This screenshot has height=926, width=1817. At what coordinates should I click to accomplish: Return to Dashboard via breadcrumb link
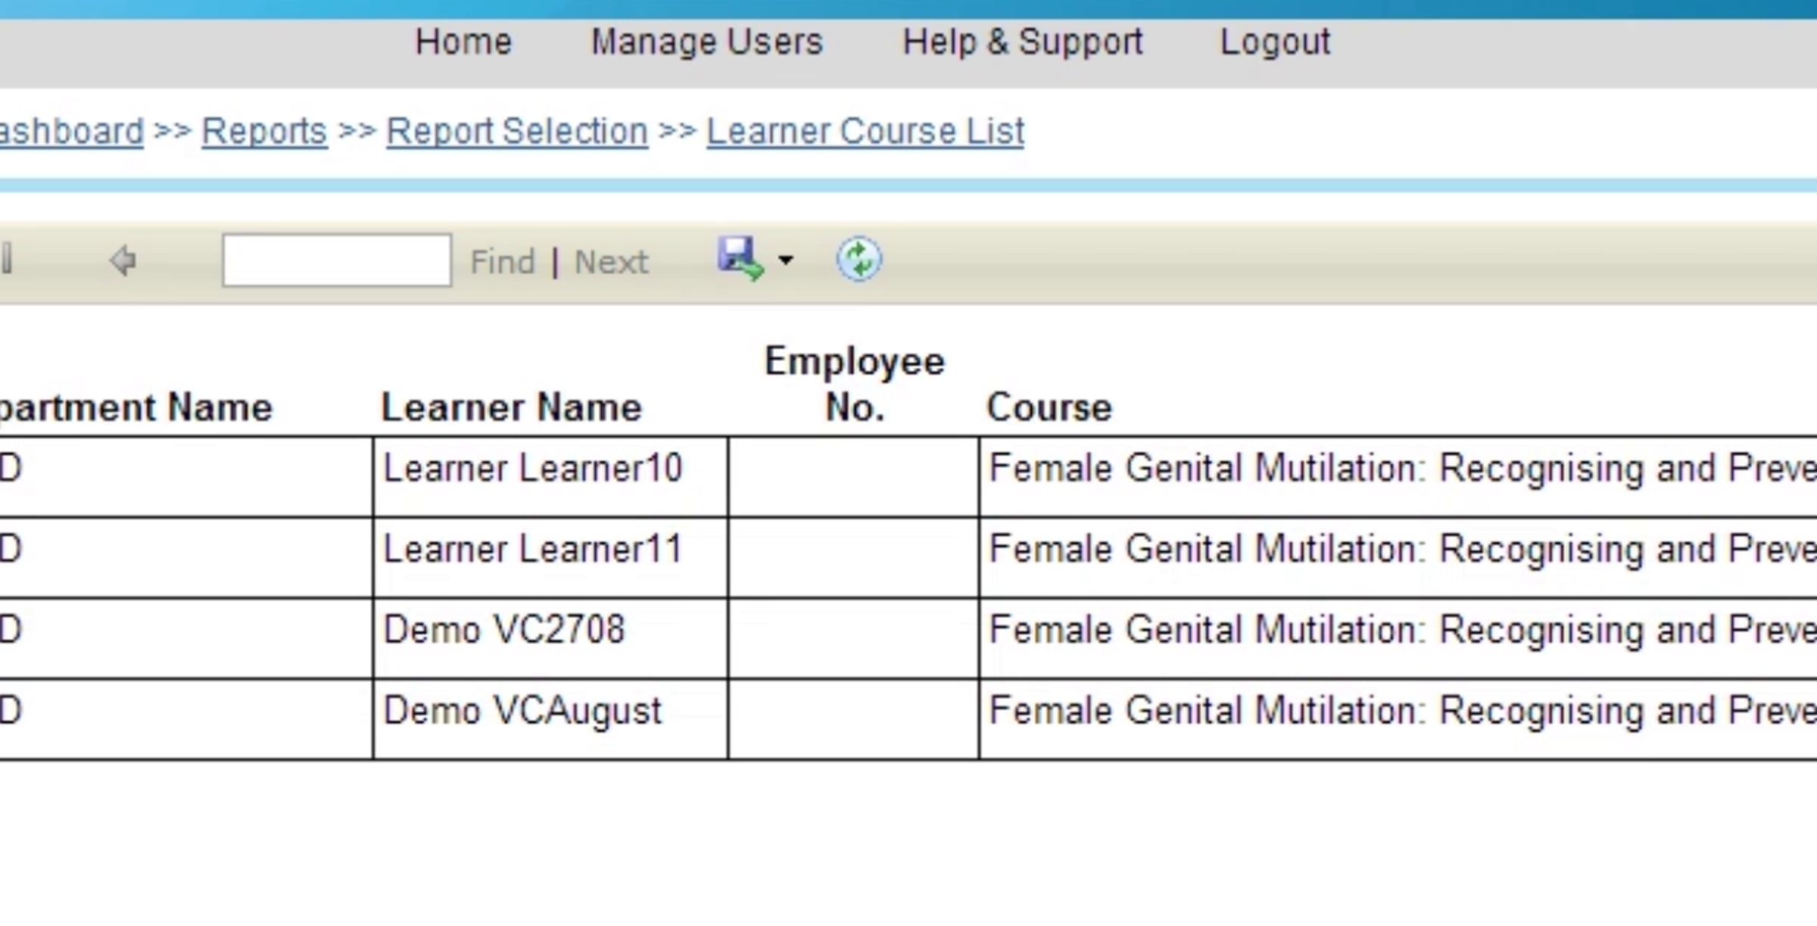[71, 132]
